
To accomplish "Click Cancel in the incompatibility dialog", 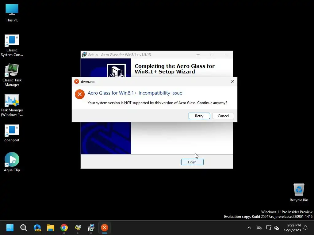I will tap(223, 116).
